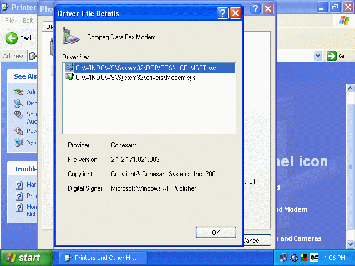
Task: Open Printers and Other H... taskbar button
Action: click(x=103, y=258)
